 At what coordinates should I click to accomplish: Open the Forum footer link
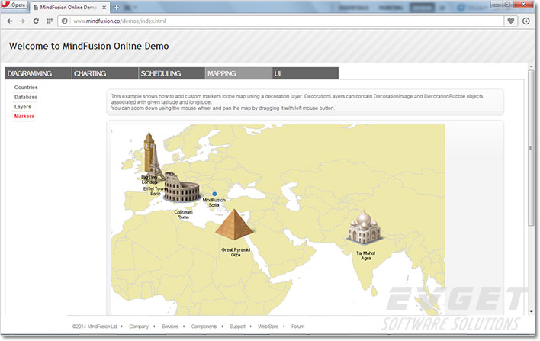pos(298,327)
